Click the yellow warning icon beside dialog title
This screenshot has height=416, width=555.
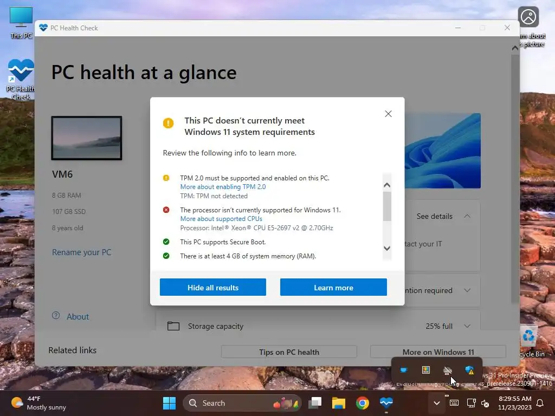(168, 123)
